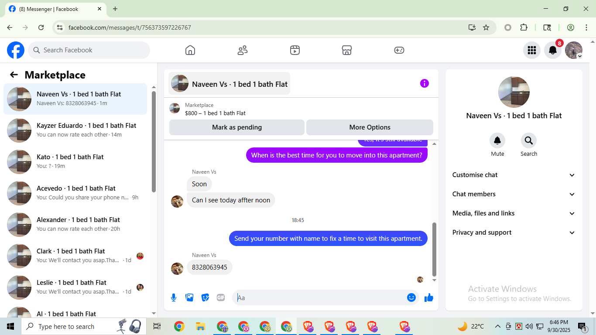This screenshot has height=335, width=596.
Task: Expand Media, files and links section
Action: (514, 213)
